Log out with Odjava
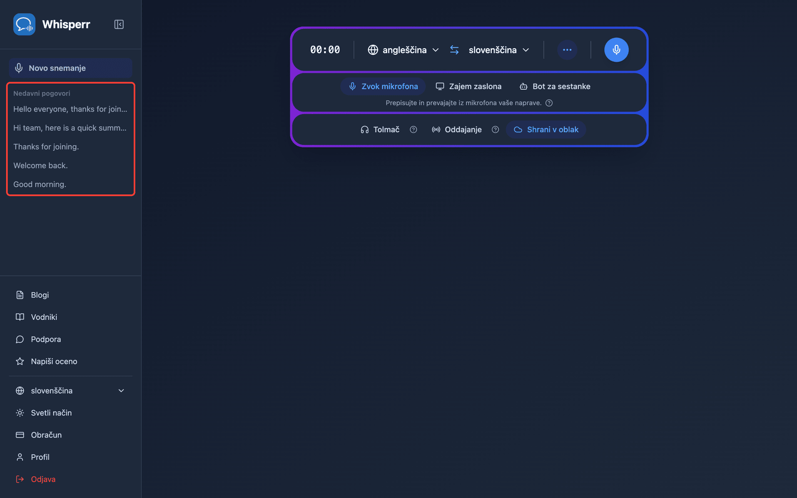Screen dimensions: 797x498 tap(70, 480)
